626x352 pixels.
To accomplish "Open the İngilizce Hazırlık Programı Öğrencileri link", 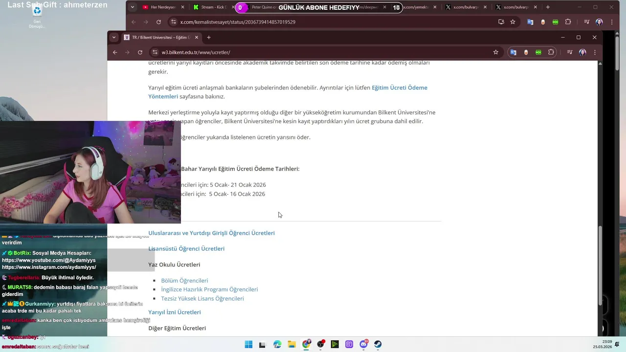I will click(209, 289).
